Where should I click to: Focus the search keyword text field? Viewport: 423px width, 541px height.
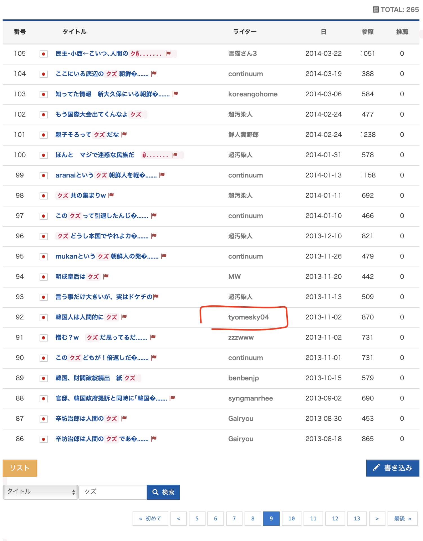[113, 492]
